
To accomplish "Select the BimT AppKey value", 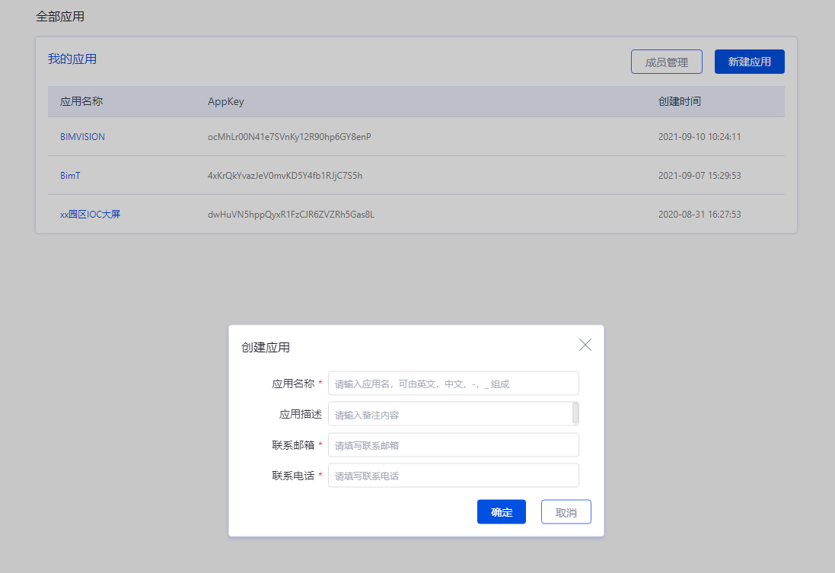I will (285, 176).
